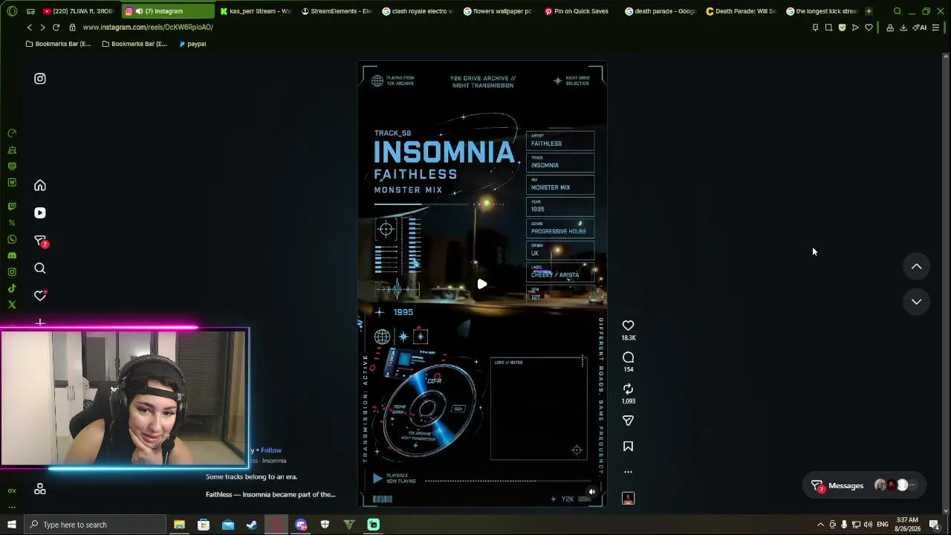The height and width of the screenshot is (535, 951).
Task: Save the reel with the bookmark icon
Action: 628,447
